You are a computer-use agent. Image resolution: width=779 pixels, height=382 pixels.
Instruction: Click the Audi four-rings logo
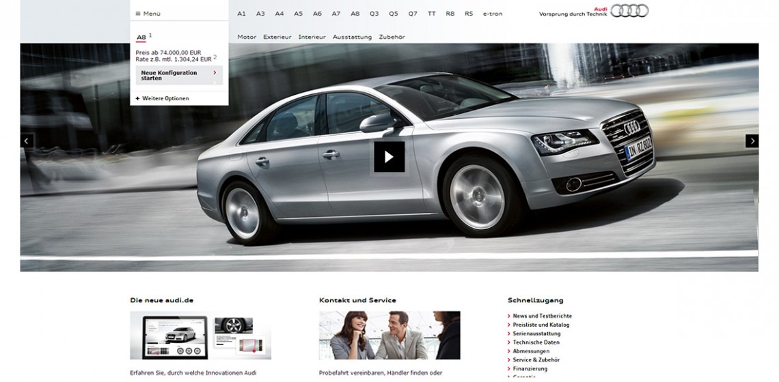click(629, 10)
